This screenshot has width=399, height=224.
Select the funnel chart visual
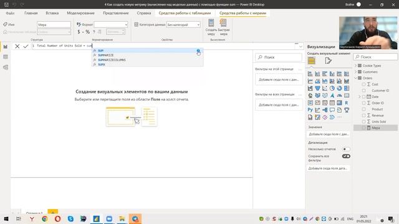click(x=317, y=88)
